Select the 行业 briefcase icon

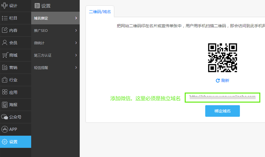click(x=5, y=80)
